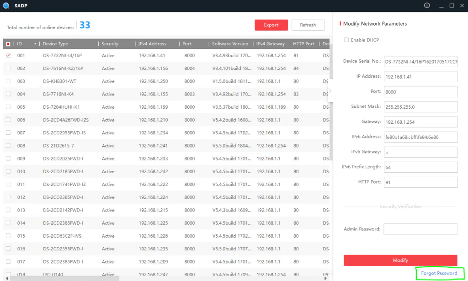The width and height of the screenshot is (468, 281).
Task: Refresh the online devices list
Action: coord(308,25)
